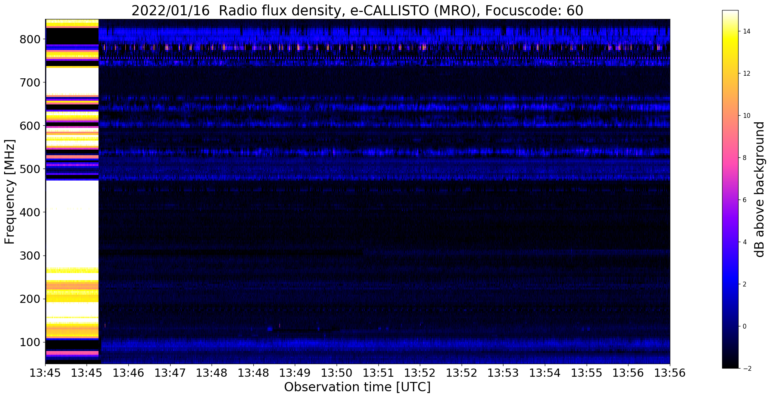Click the 13:51 time tick label
Screen dimensions: 771x398
tap(378, 373)
